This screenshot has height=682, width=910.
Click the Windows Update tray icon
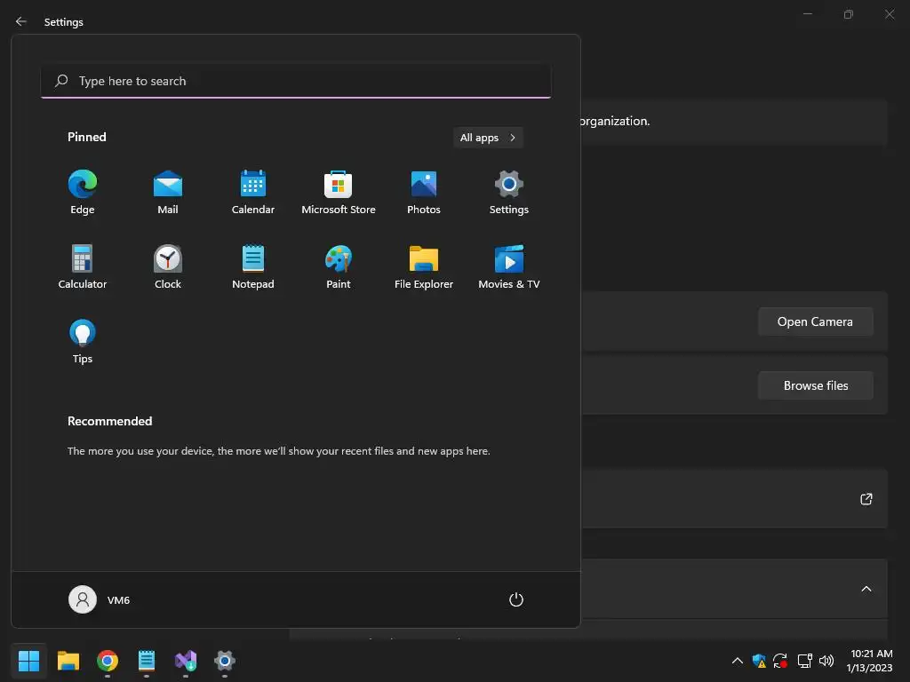[780, 661]
